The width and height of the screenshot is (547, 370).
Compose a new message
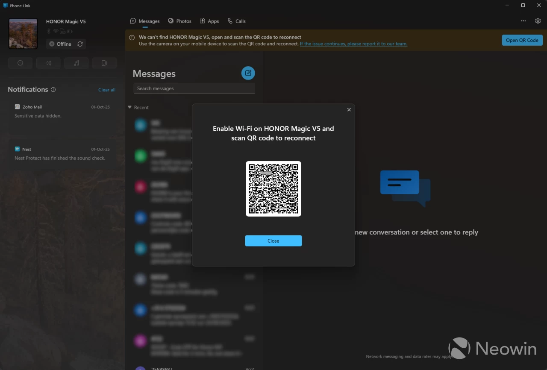(x=248, y=73)
